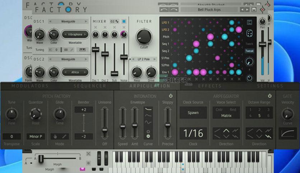Open the OSC2 Waveguide type selector
This screenshot has height=173, width=300.
click(68, 59)
